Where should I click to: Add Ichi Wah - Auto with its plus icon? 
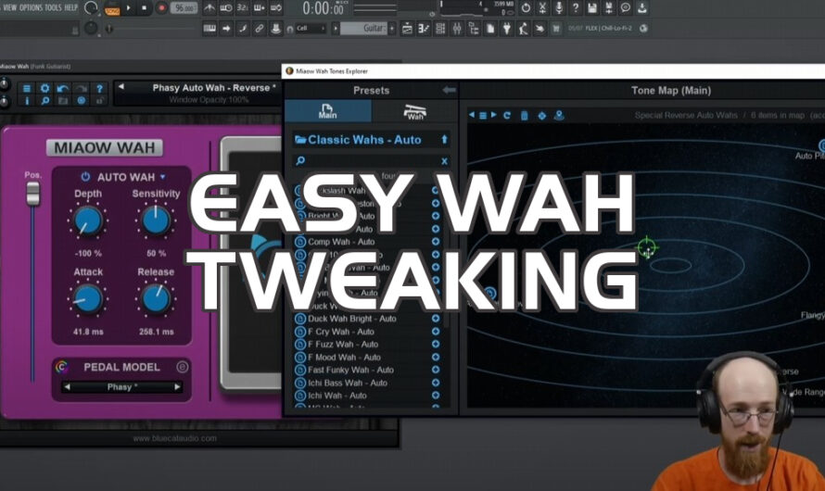click(x=436, y=396)
